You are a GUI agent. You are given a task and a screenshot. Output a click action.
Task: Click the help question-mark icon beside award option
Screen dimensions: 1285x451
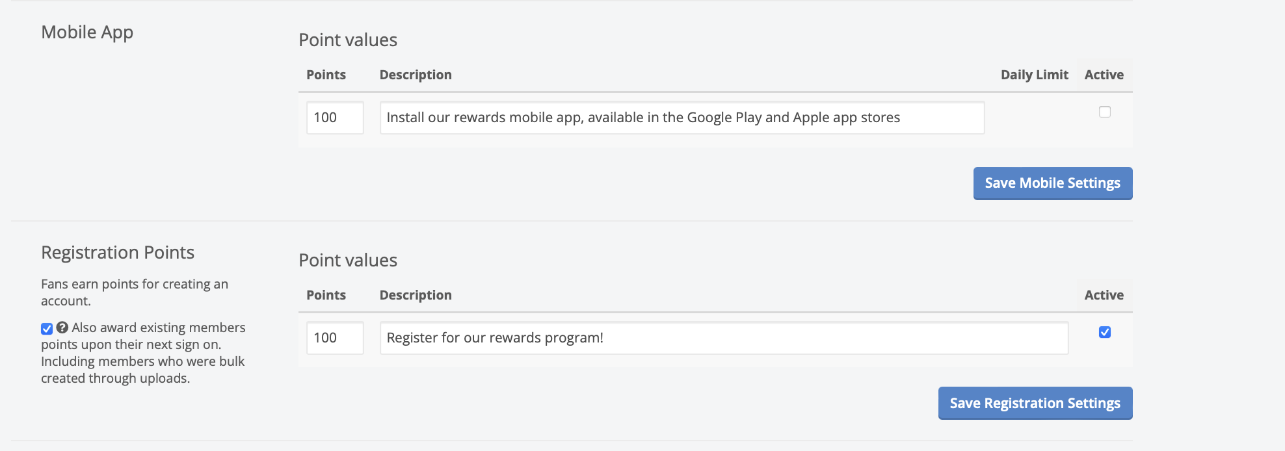point(62,328)
